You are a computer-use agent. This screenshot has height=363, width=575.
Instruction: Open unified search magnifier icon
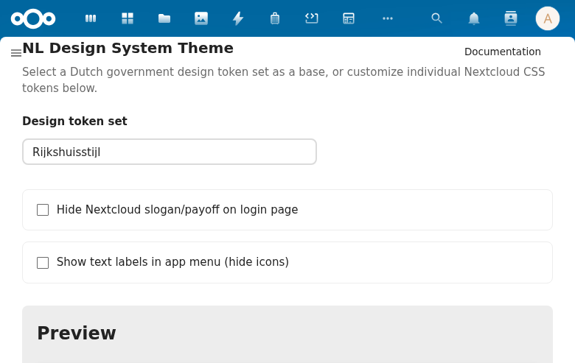tap(436, 18)
